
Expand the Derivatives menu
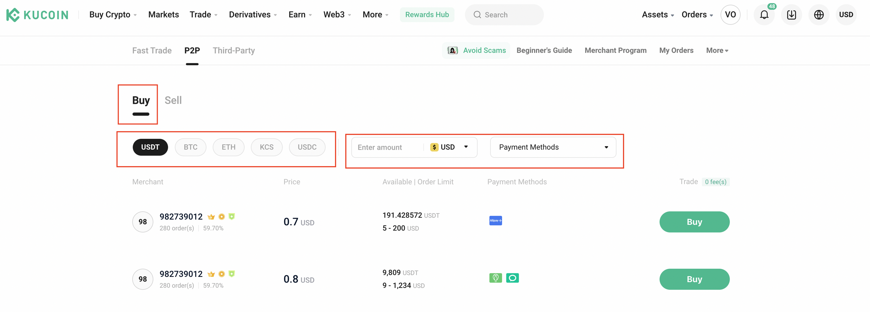[253, 14]
